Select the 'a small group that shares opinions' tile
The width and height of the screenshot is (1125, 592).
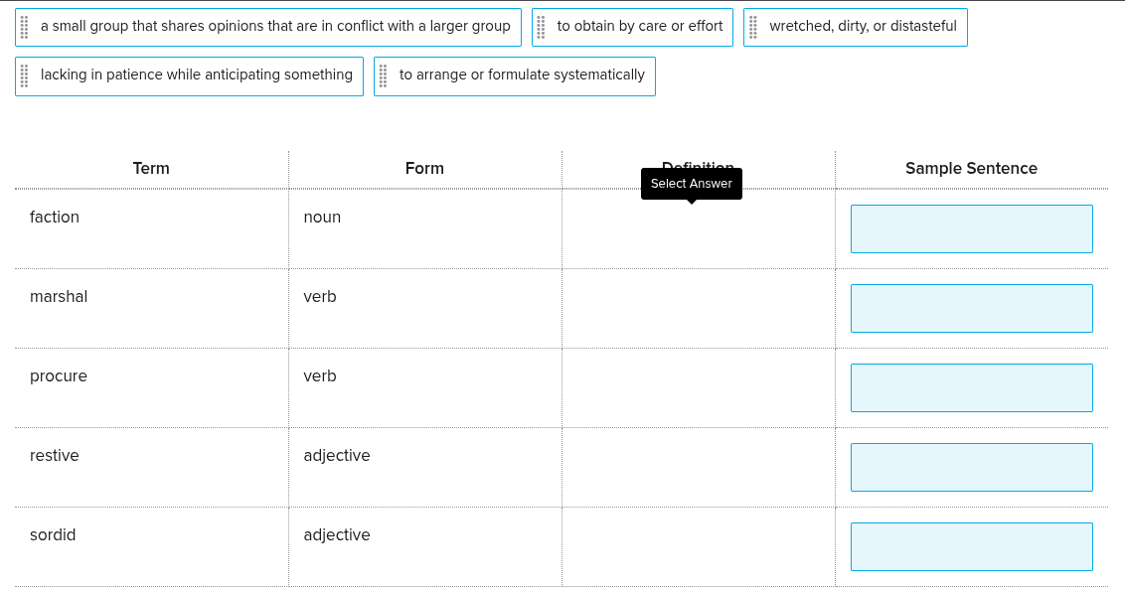pos(275,27)
